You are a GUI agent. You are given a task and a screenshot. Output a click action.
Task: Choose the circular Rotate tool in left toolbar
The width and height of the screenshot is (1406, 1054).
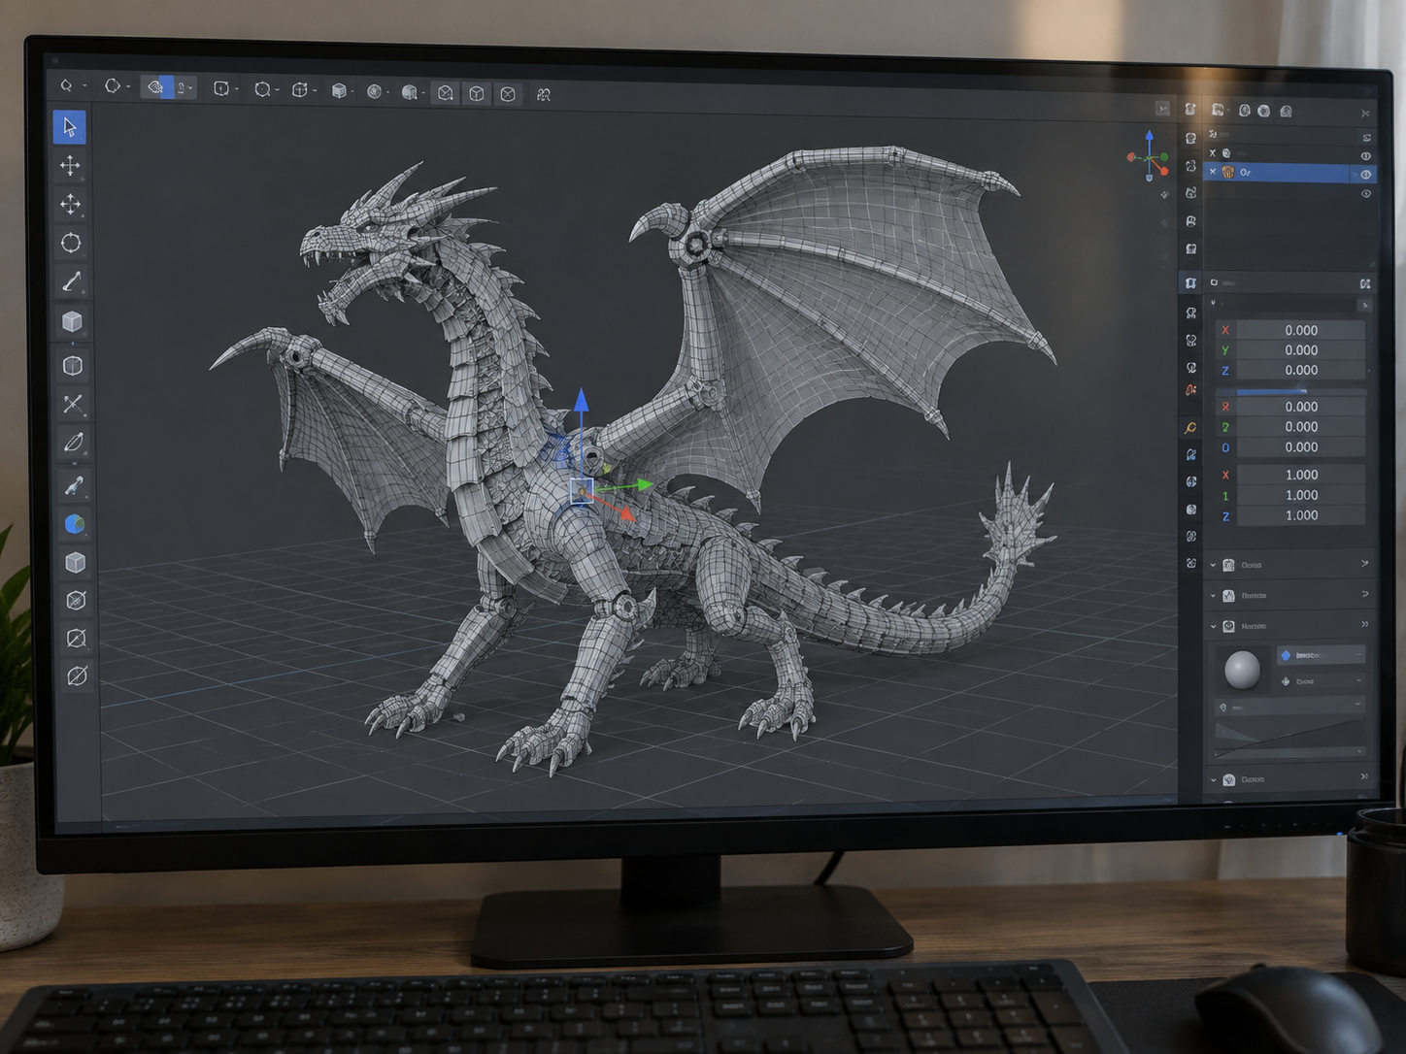(x=71, y=243)
